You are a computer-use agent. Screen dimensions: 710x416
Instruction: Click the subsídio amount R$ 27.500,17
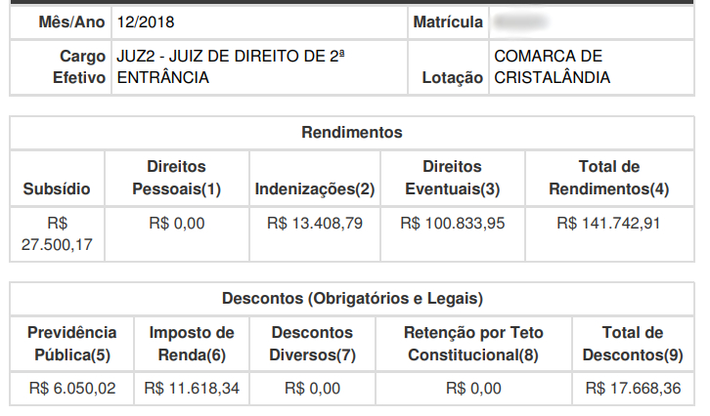pos(57,233)
